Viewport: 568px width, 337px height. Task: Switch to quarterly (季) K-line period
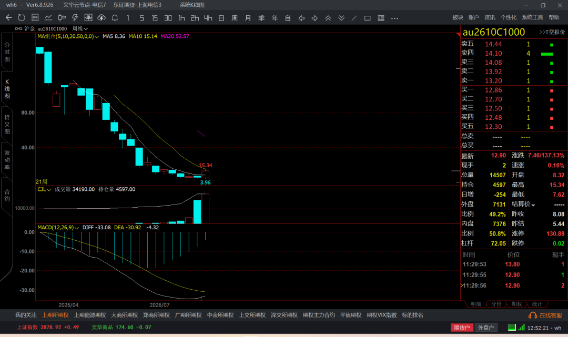point(261,18)
